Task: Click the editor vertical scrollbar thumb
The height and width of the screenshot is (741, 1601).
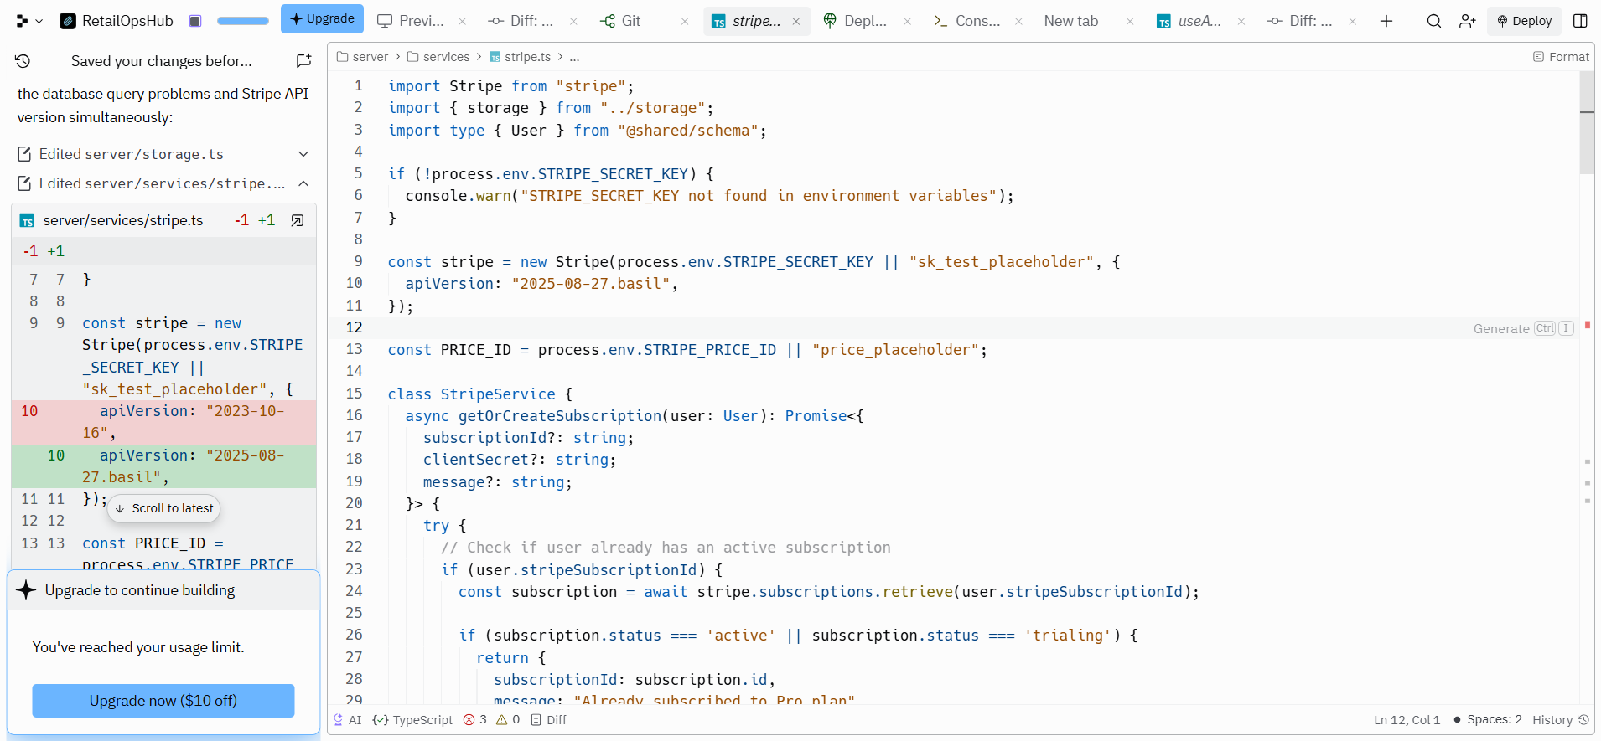Action: (x=1587, y=122)
